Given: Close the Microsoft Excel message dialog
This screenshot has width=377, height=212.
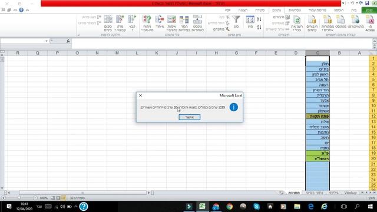Looking at the screenshot, I should pyautogui.click(x=140, y=95).
